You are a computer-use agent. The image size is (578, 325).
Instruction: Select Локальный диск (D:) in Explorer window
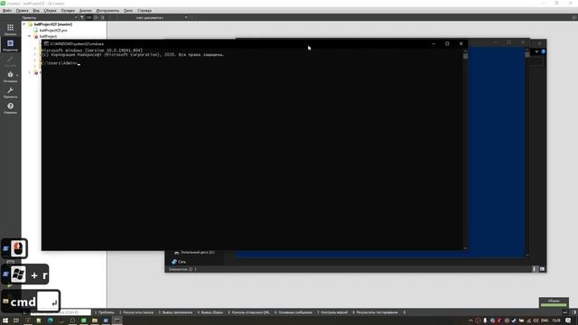[x=194, y=253]
